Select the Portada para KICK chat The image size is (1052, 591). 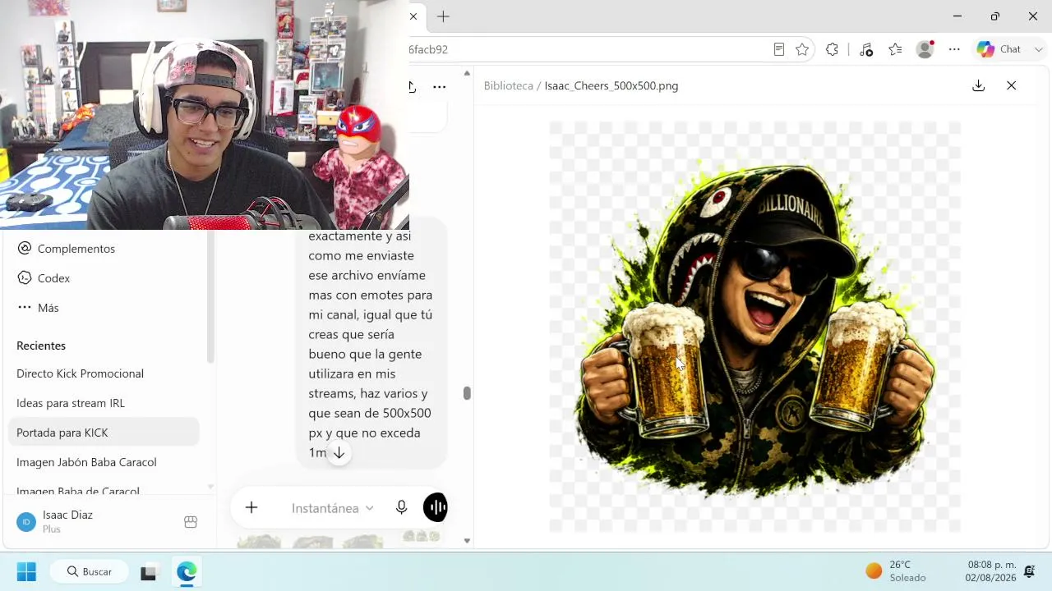(104, 433)
